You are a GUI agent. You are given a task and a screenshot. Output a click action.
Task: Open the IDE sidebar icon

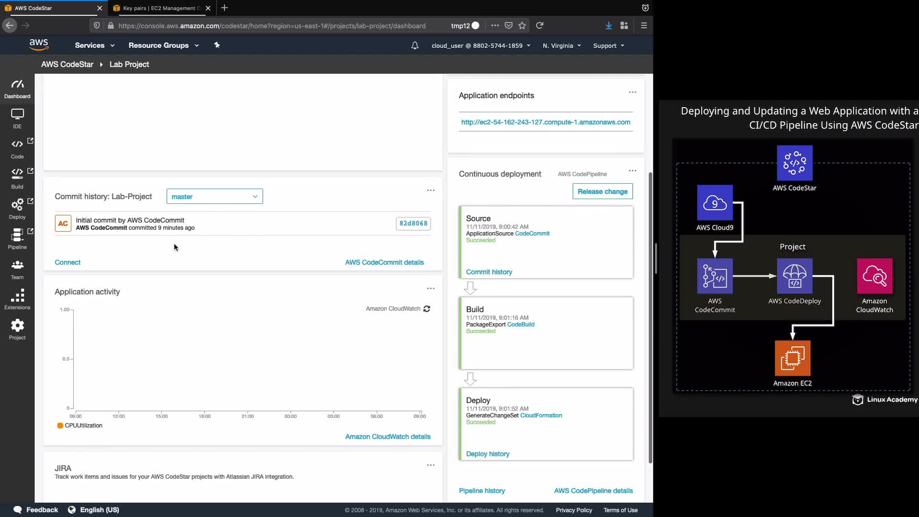pyautogui.click(x=17, y=118)
